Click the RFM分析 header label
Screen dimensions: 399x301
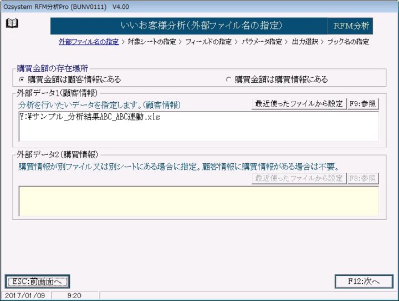point(351,26)
